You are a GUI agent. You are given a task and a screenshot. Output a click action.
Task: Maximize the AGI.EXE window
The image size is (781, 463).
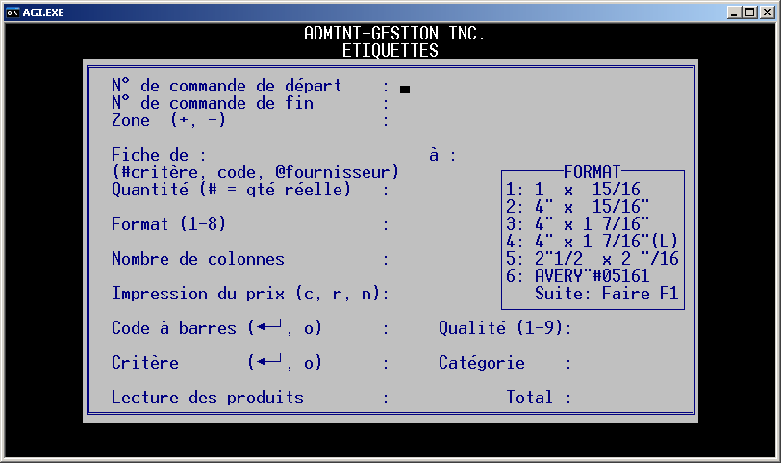pos(749,12)
